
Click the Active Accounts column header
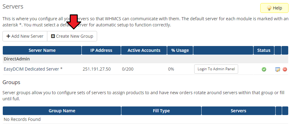point(144,50)
